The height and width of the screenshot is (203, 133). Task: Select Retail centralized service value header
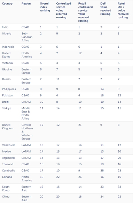(85, 12)
